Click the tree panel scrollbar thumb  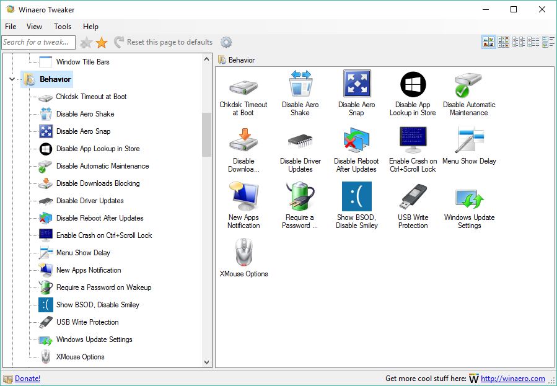[207, 134]
